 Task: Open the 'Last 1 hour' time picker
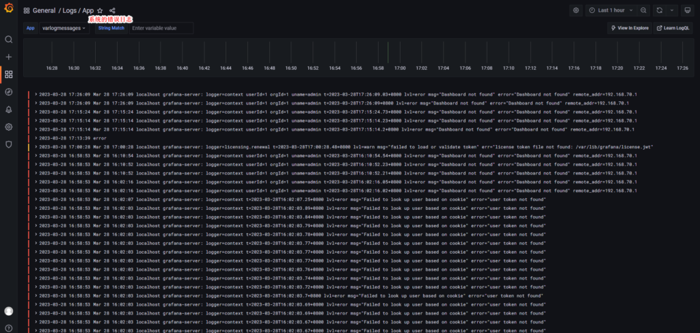[x=610, y=10]
